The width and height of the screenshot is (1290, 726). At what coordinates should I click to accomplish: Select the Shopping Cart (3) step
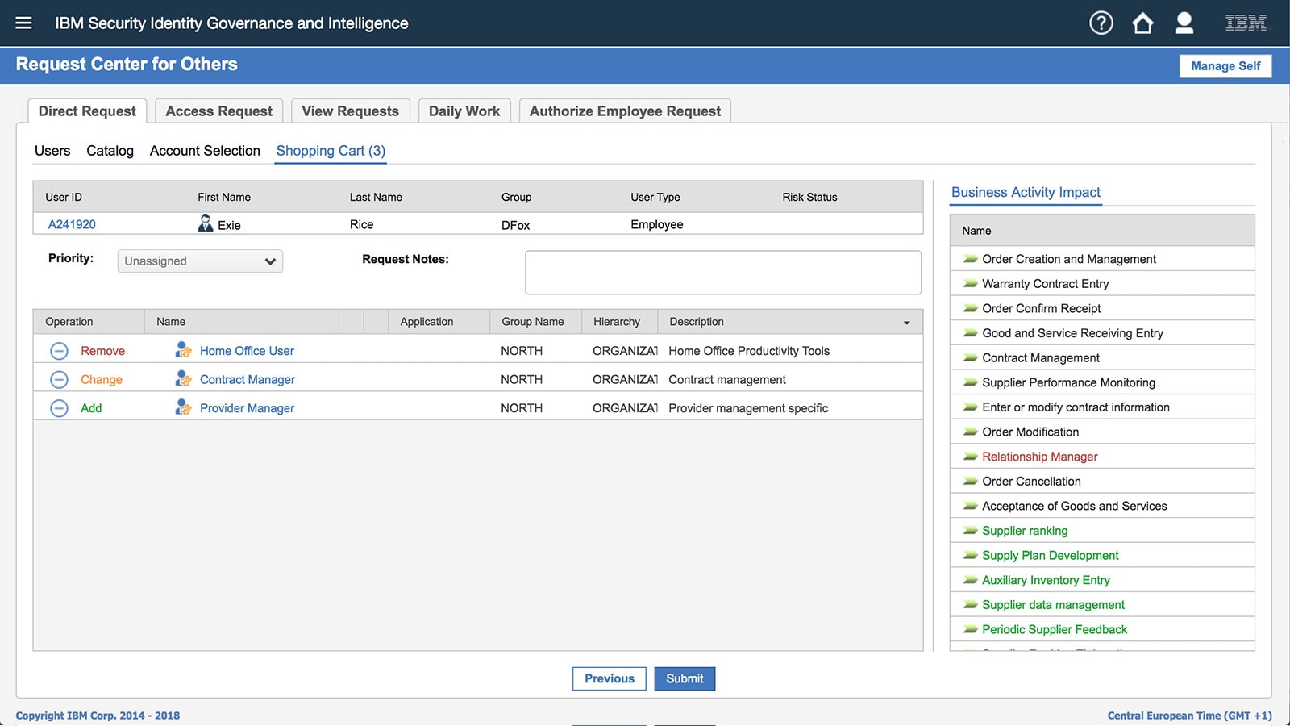coord(331,151)
